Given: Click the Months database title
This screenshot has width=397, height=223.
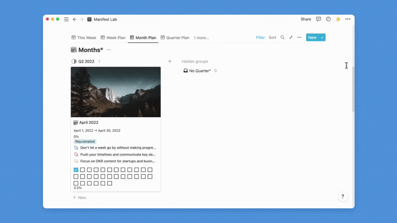Looking at the screenshot, I should click(x=91, y=50).
